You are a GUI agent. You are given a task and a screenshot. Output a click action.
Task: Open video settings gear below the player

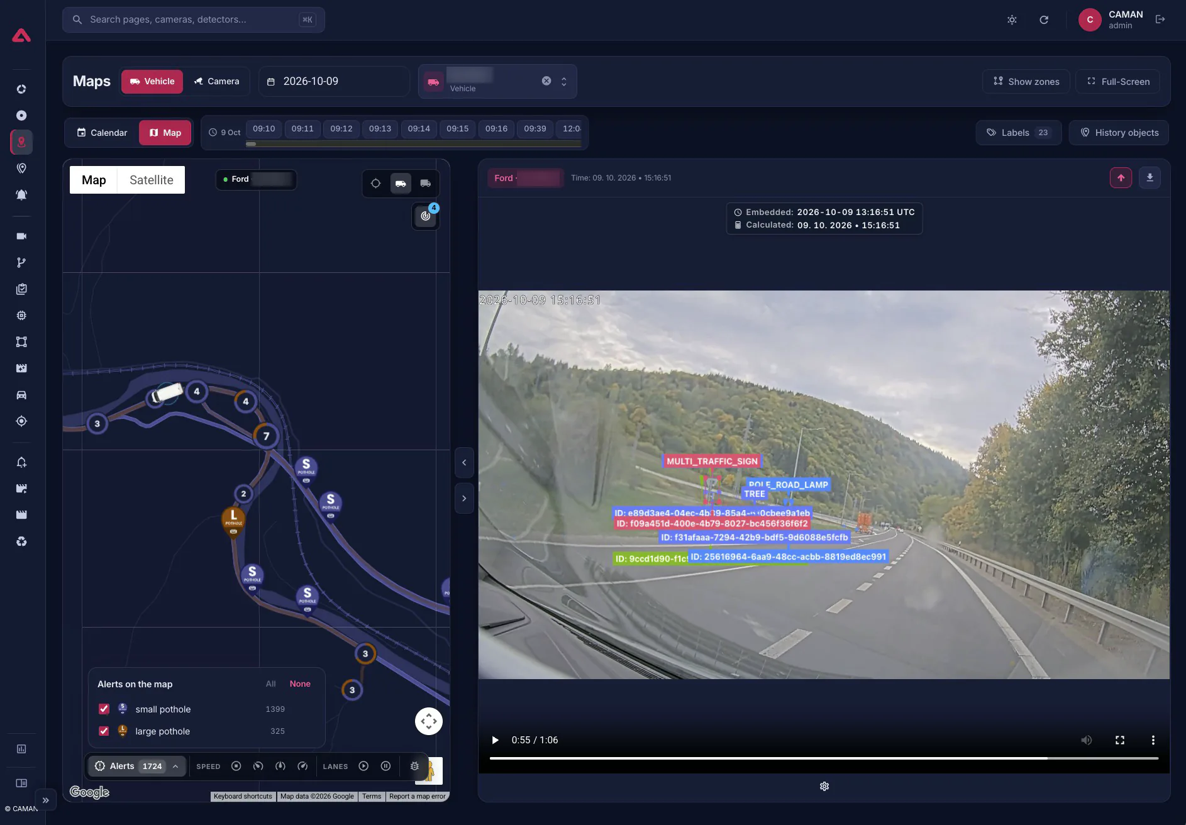pyautogui.click(x=824, y=787)
